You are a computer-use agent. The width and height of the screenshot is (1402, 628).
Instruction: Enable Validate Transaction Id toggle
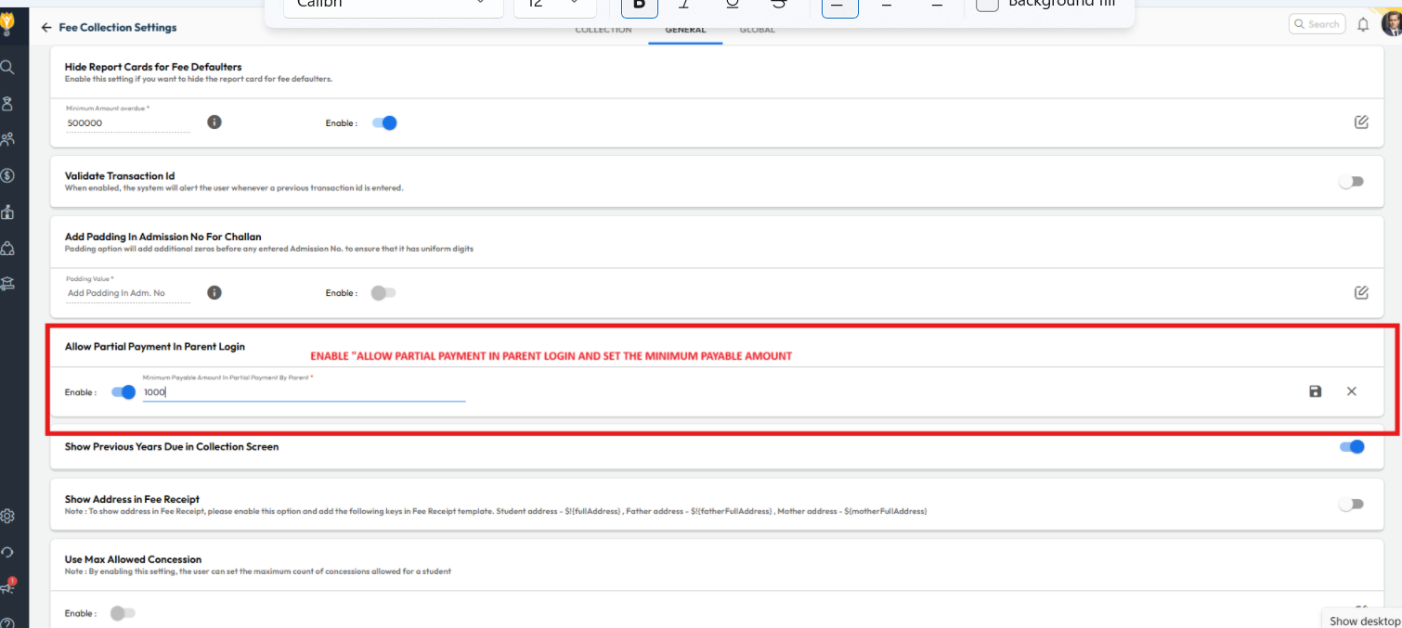pyautogui.click(x=1351, y=182)
